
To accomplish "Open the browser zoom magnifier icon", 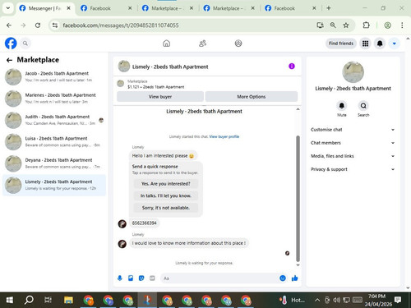I will 333,25.
